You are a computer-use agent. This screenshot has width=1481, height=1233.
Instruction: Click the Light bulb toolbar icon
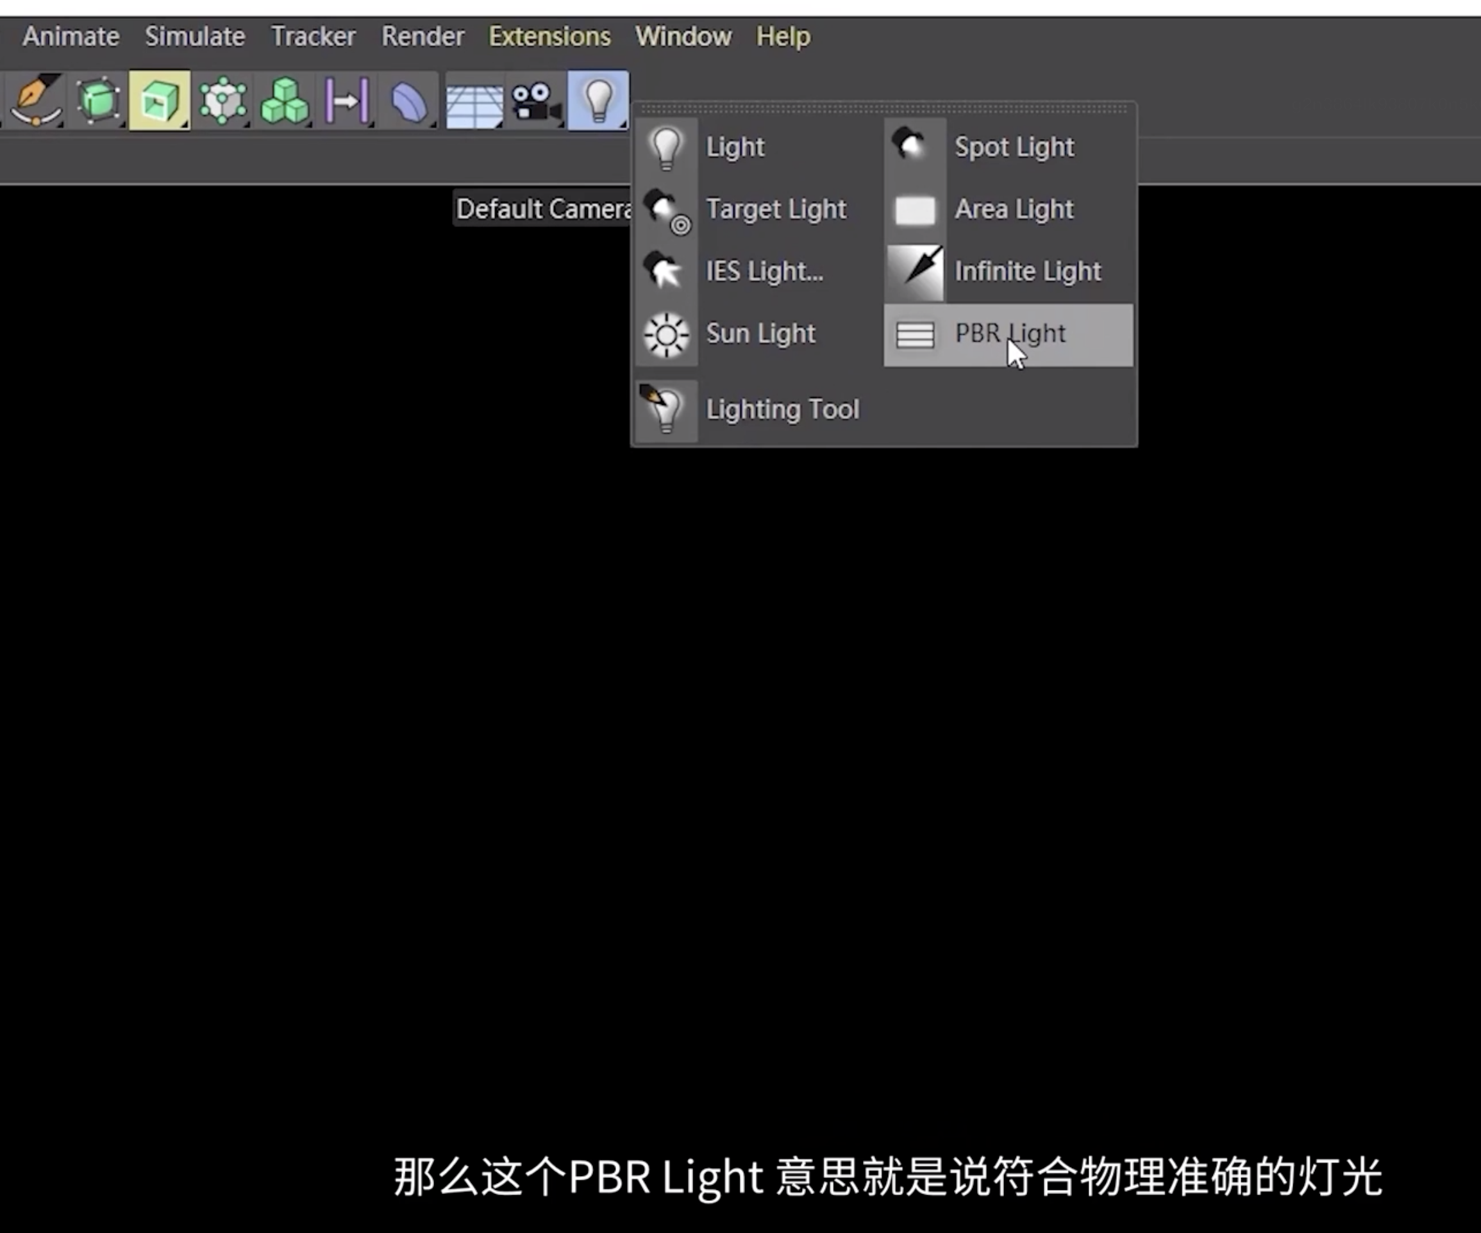point(598,100)
